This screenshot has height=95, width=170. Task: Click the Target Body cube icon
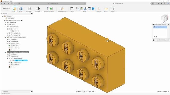(x=29, y=9)
